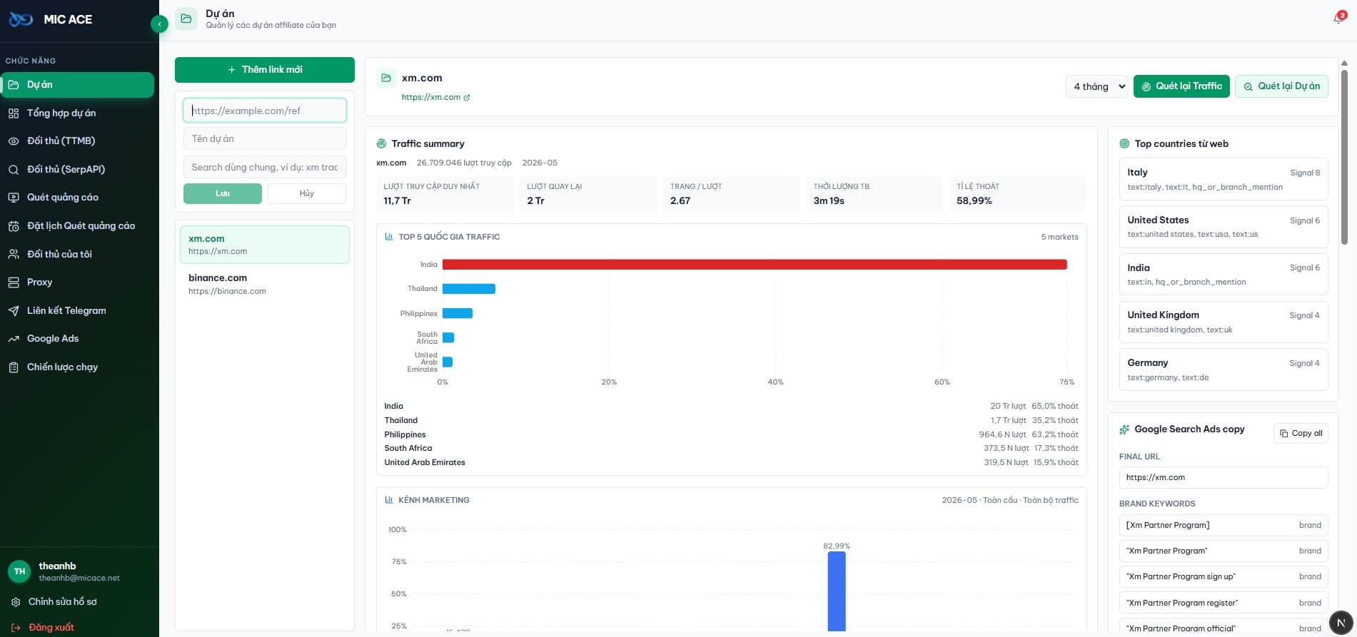Click the external link icon next to https://xm.com
The image size is (1357, 637).
point(467,98)
